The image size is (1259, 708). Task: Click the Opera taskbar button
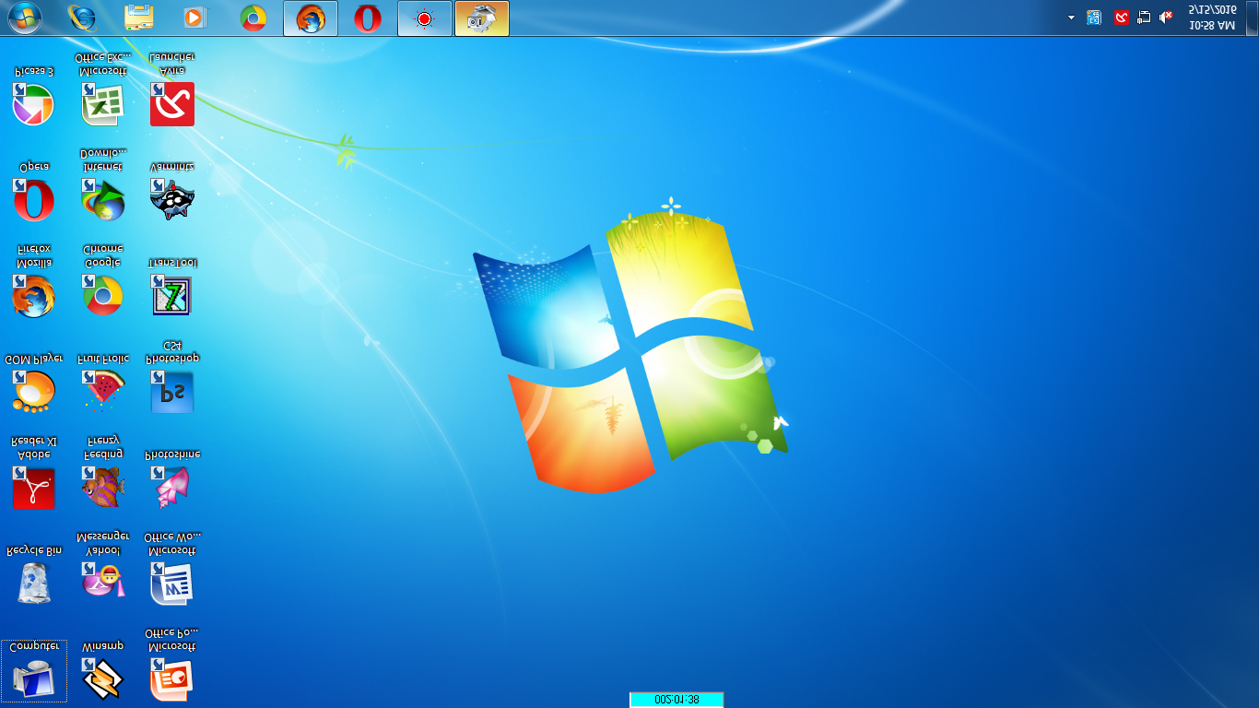point(368,18)
